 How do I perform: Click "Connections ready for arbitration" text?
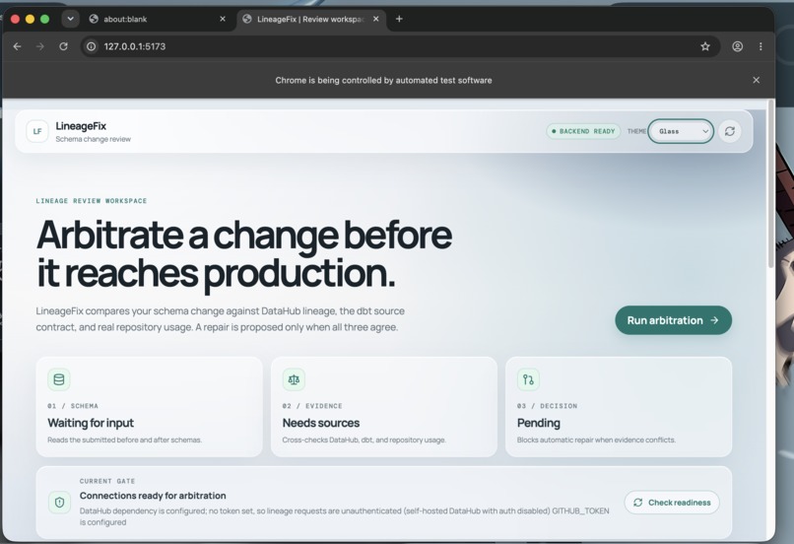153,496
